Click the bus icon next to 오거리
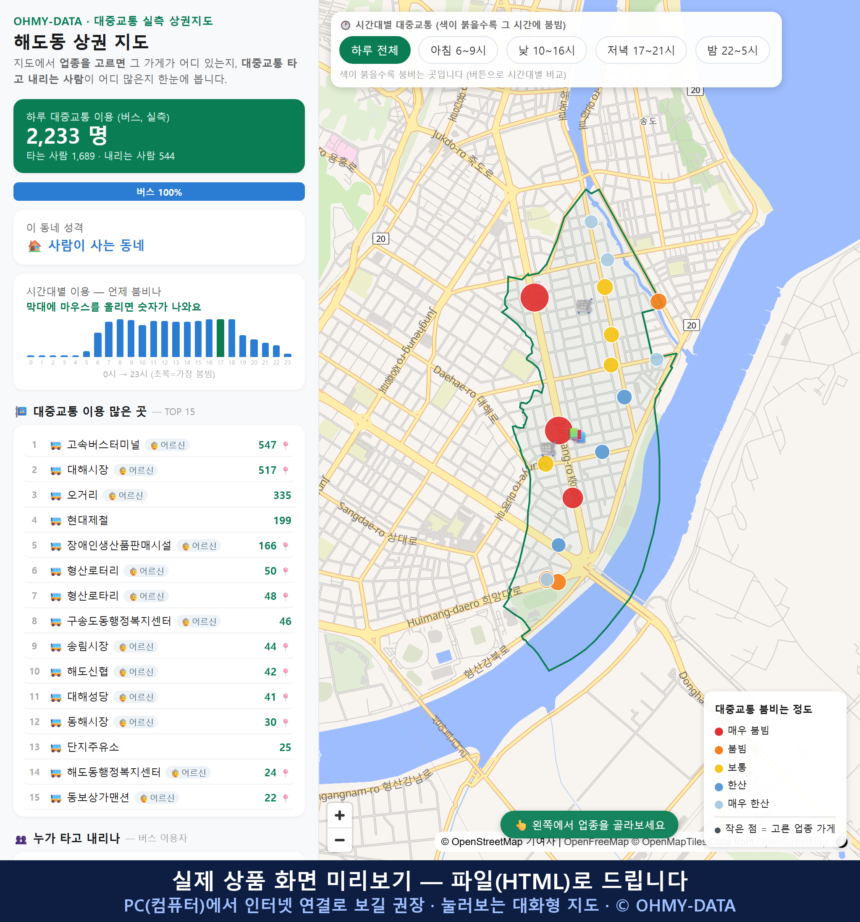The height and width of the screenshot is (922, 860). pyautogui.click(x=55, y=496)
